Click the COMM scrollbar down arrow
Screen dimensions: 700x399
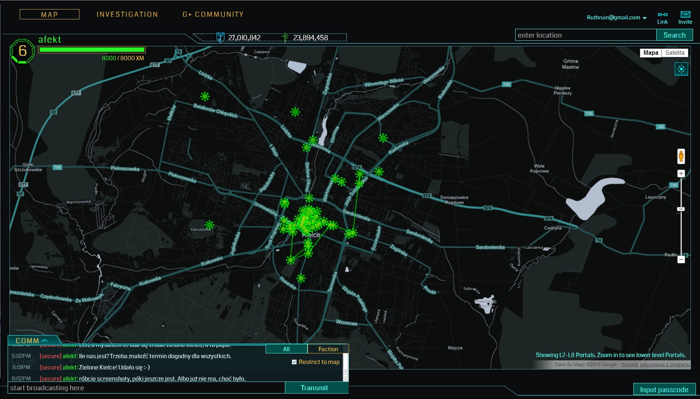click(345, 379)
